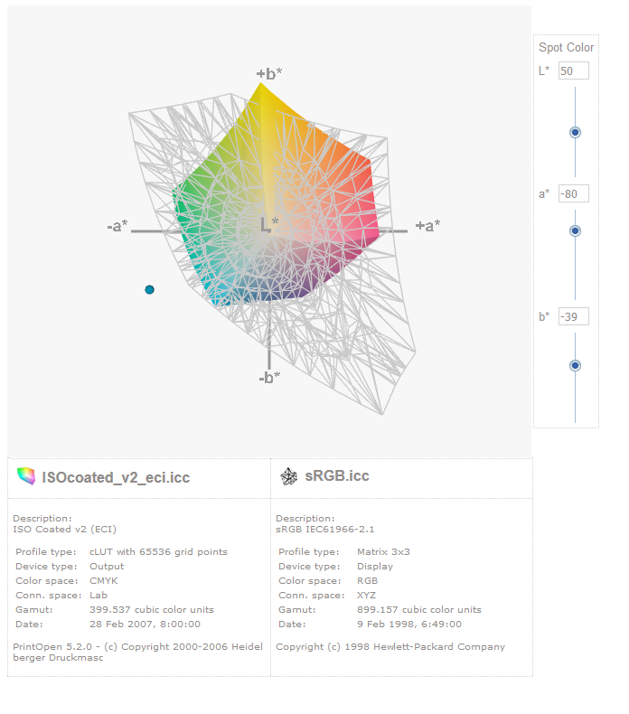Select the sRGB.icc profile title
The width and height of the screenshot is (629, 714).
click(337, 475)
